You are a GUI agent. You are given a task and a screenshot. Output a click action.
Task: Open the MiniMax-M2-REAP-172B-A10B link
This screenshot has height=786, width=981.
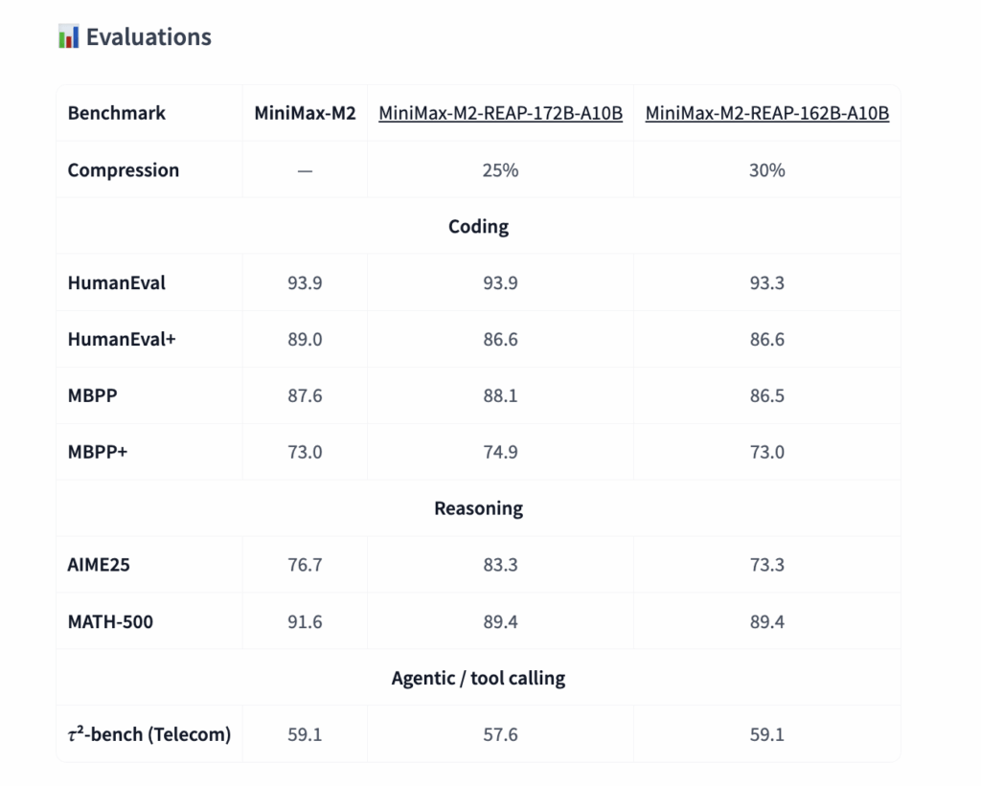500,113
